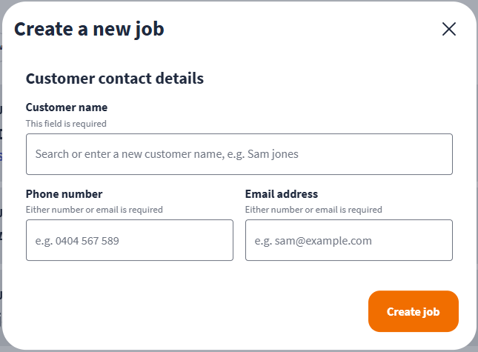Click the 'This field is required' hint

coord(66,124)
